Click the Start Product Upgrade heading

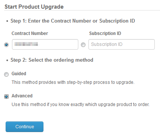[34, 7]
